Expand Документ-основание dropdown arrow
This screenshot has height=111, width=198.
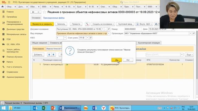(102, 29)
